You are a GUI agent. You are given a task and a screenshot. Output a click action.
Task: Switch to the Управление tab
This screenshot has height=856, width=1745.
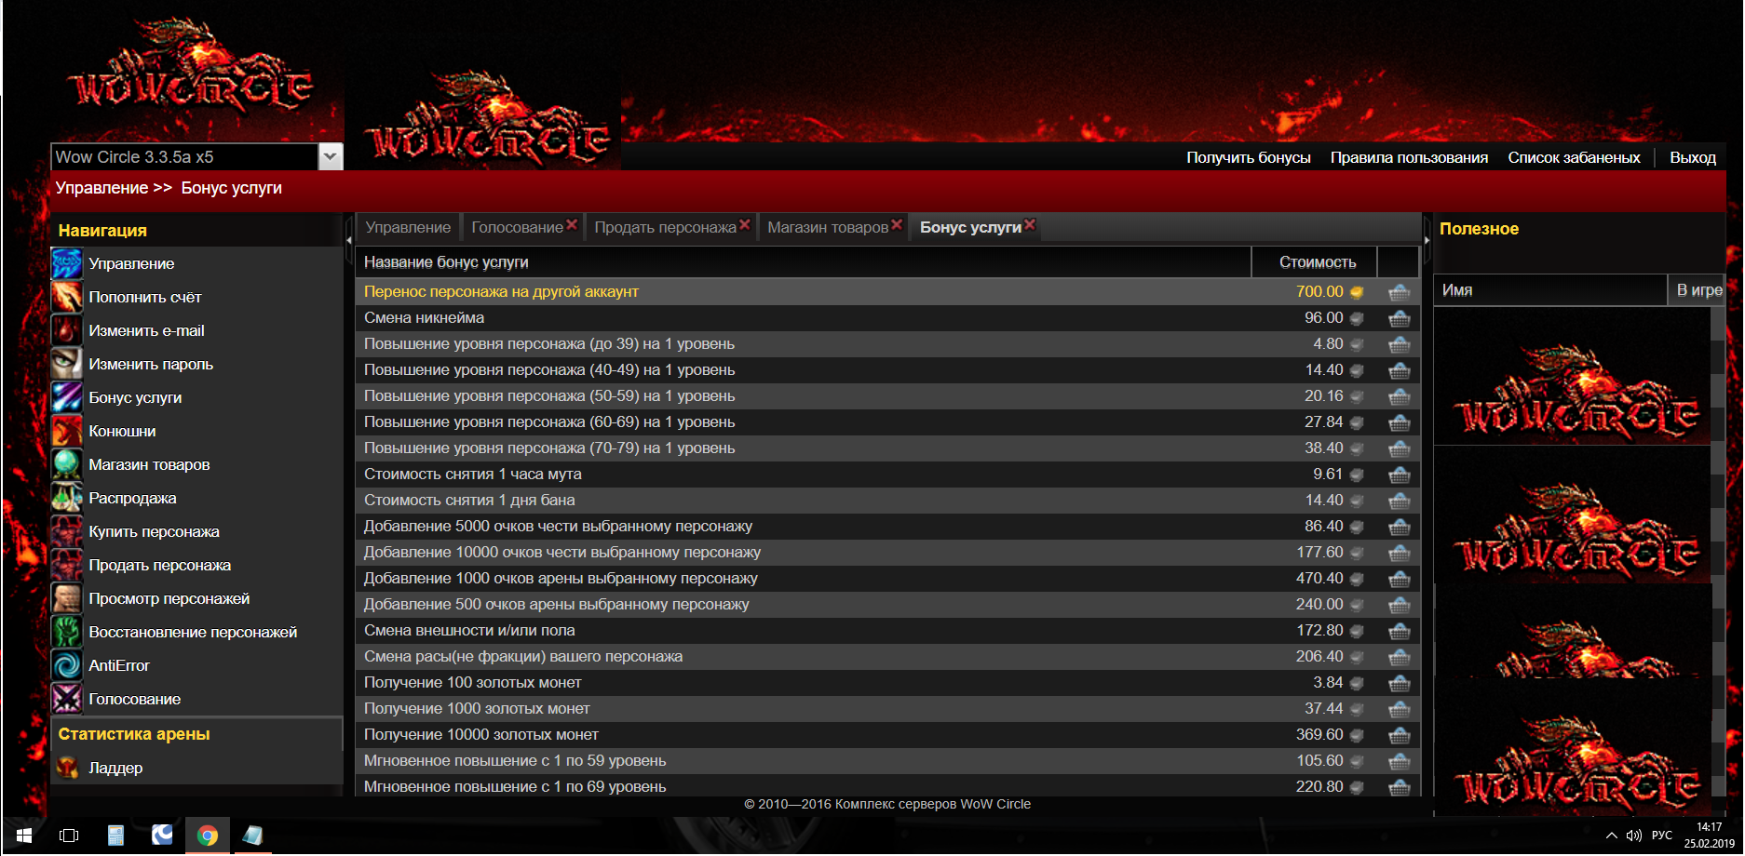coord(408,228)
